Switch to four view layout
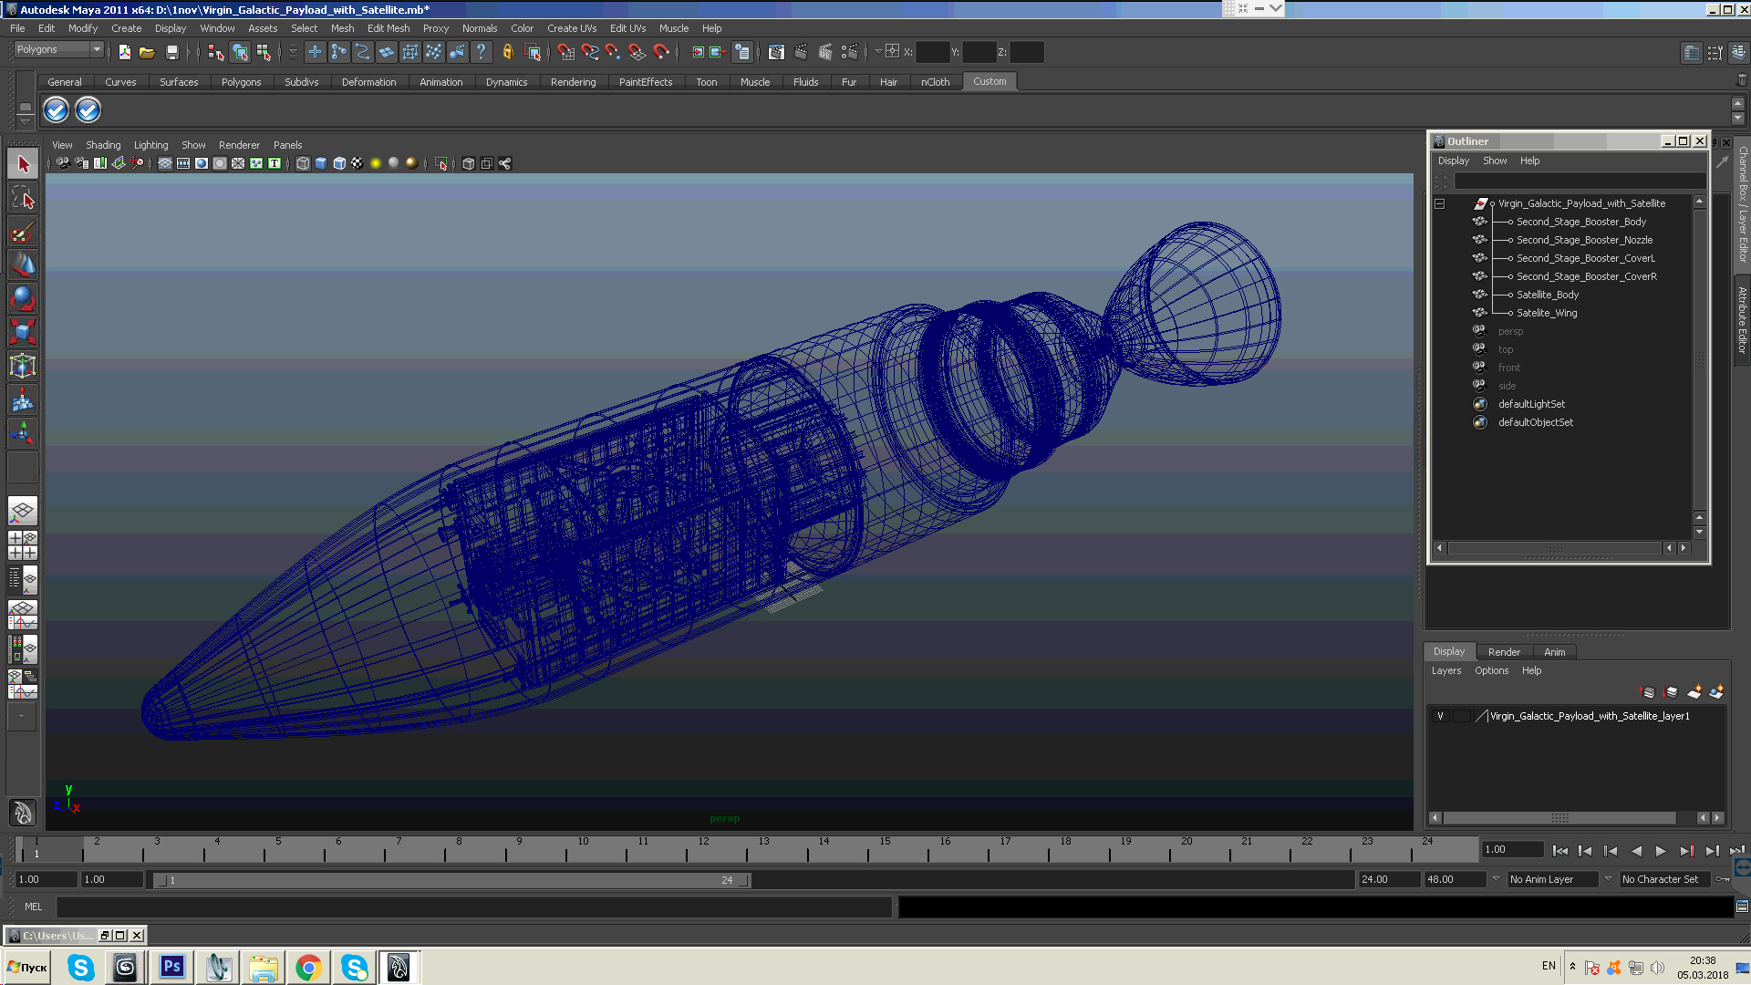 (23, 545)
